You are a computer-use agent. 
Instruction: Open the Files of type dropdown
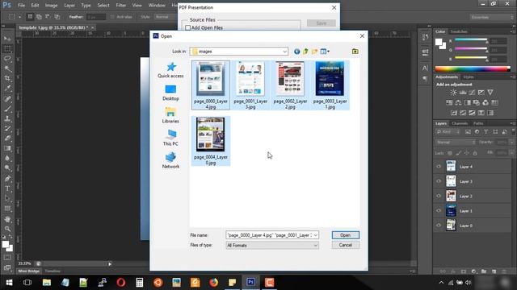(x=316, y=245)
